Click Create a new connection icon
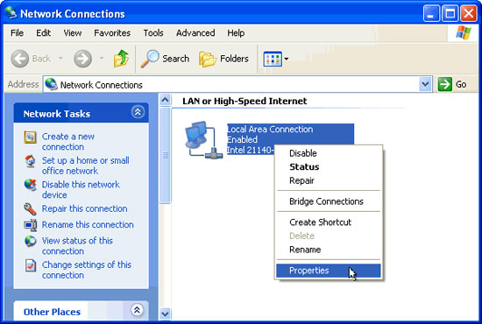This screenshot has height=324, width=482. tap(30, 137)
